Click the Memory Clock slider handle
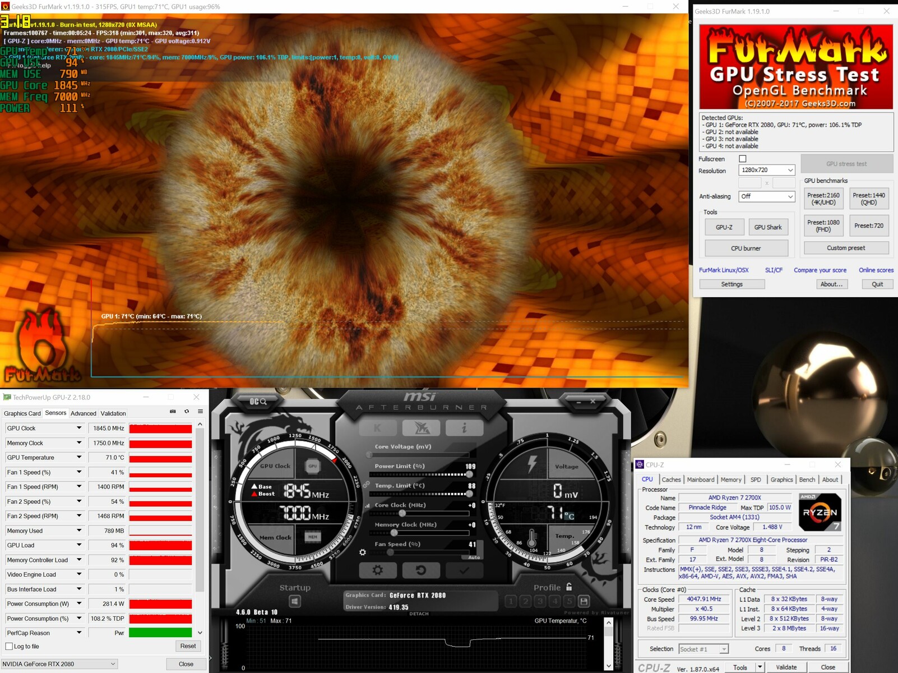The width and height of the screenshot is (898, 673). click(394, 533)
